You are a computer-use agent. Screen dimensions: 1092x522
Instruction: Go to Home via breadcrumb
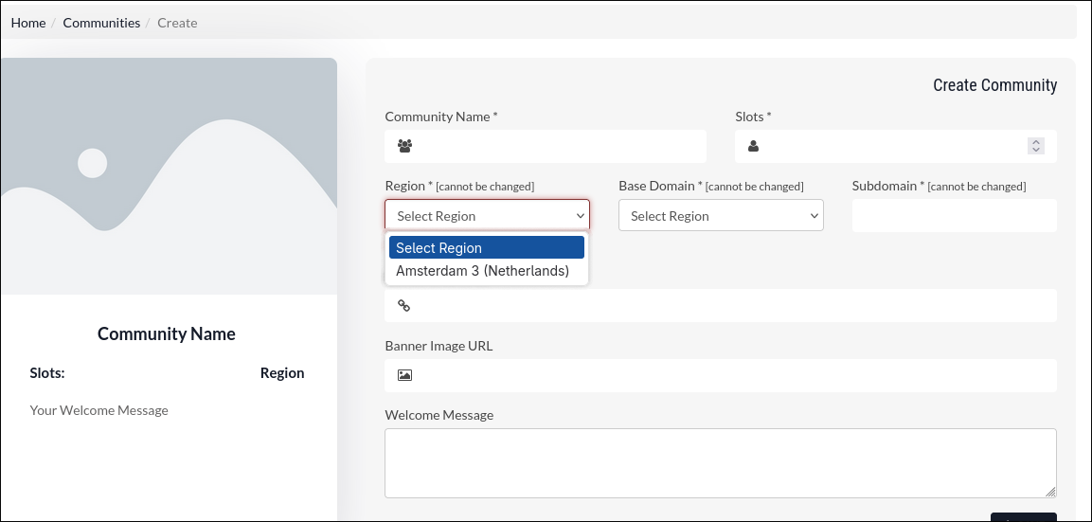pyautogui.click(x=28, y=23)
